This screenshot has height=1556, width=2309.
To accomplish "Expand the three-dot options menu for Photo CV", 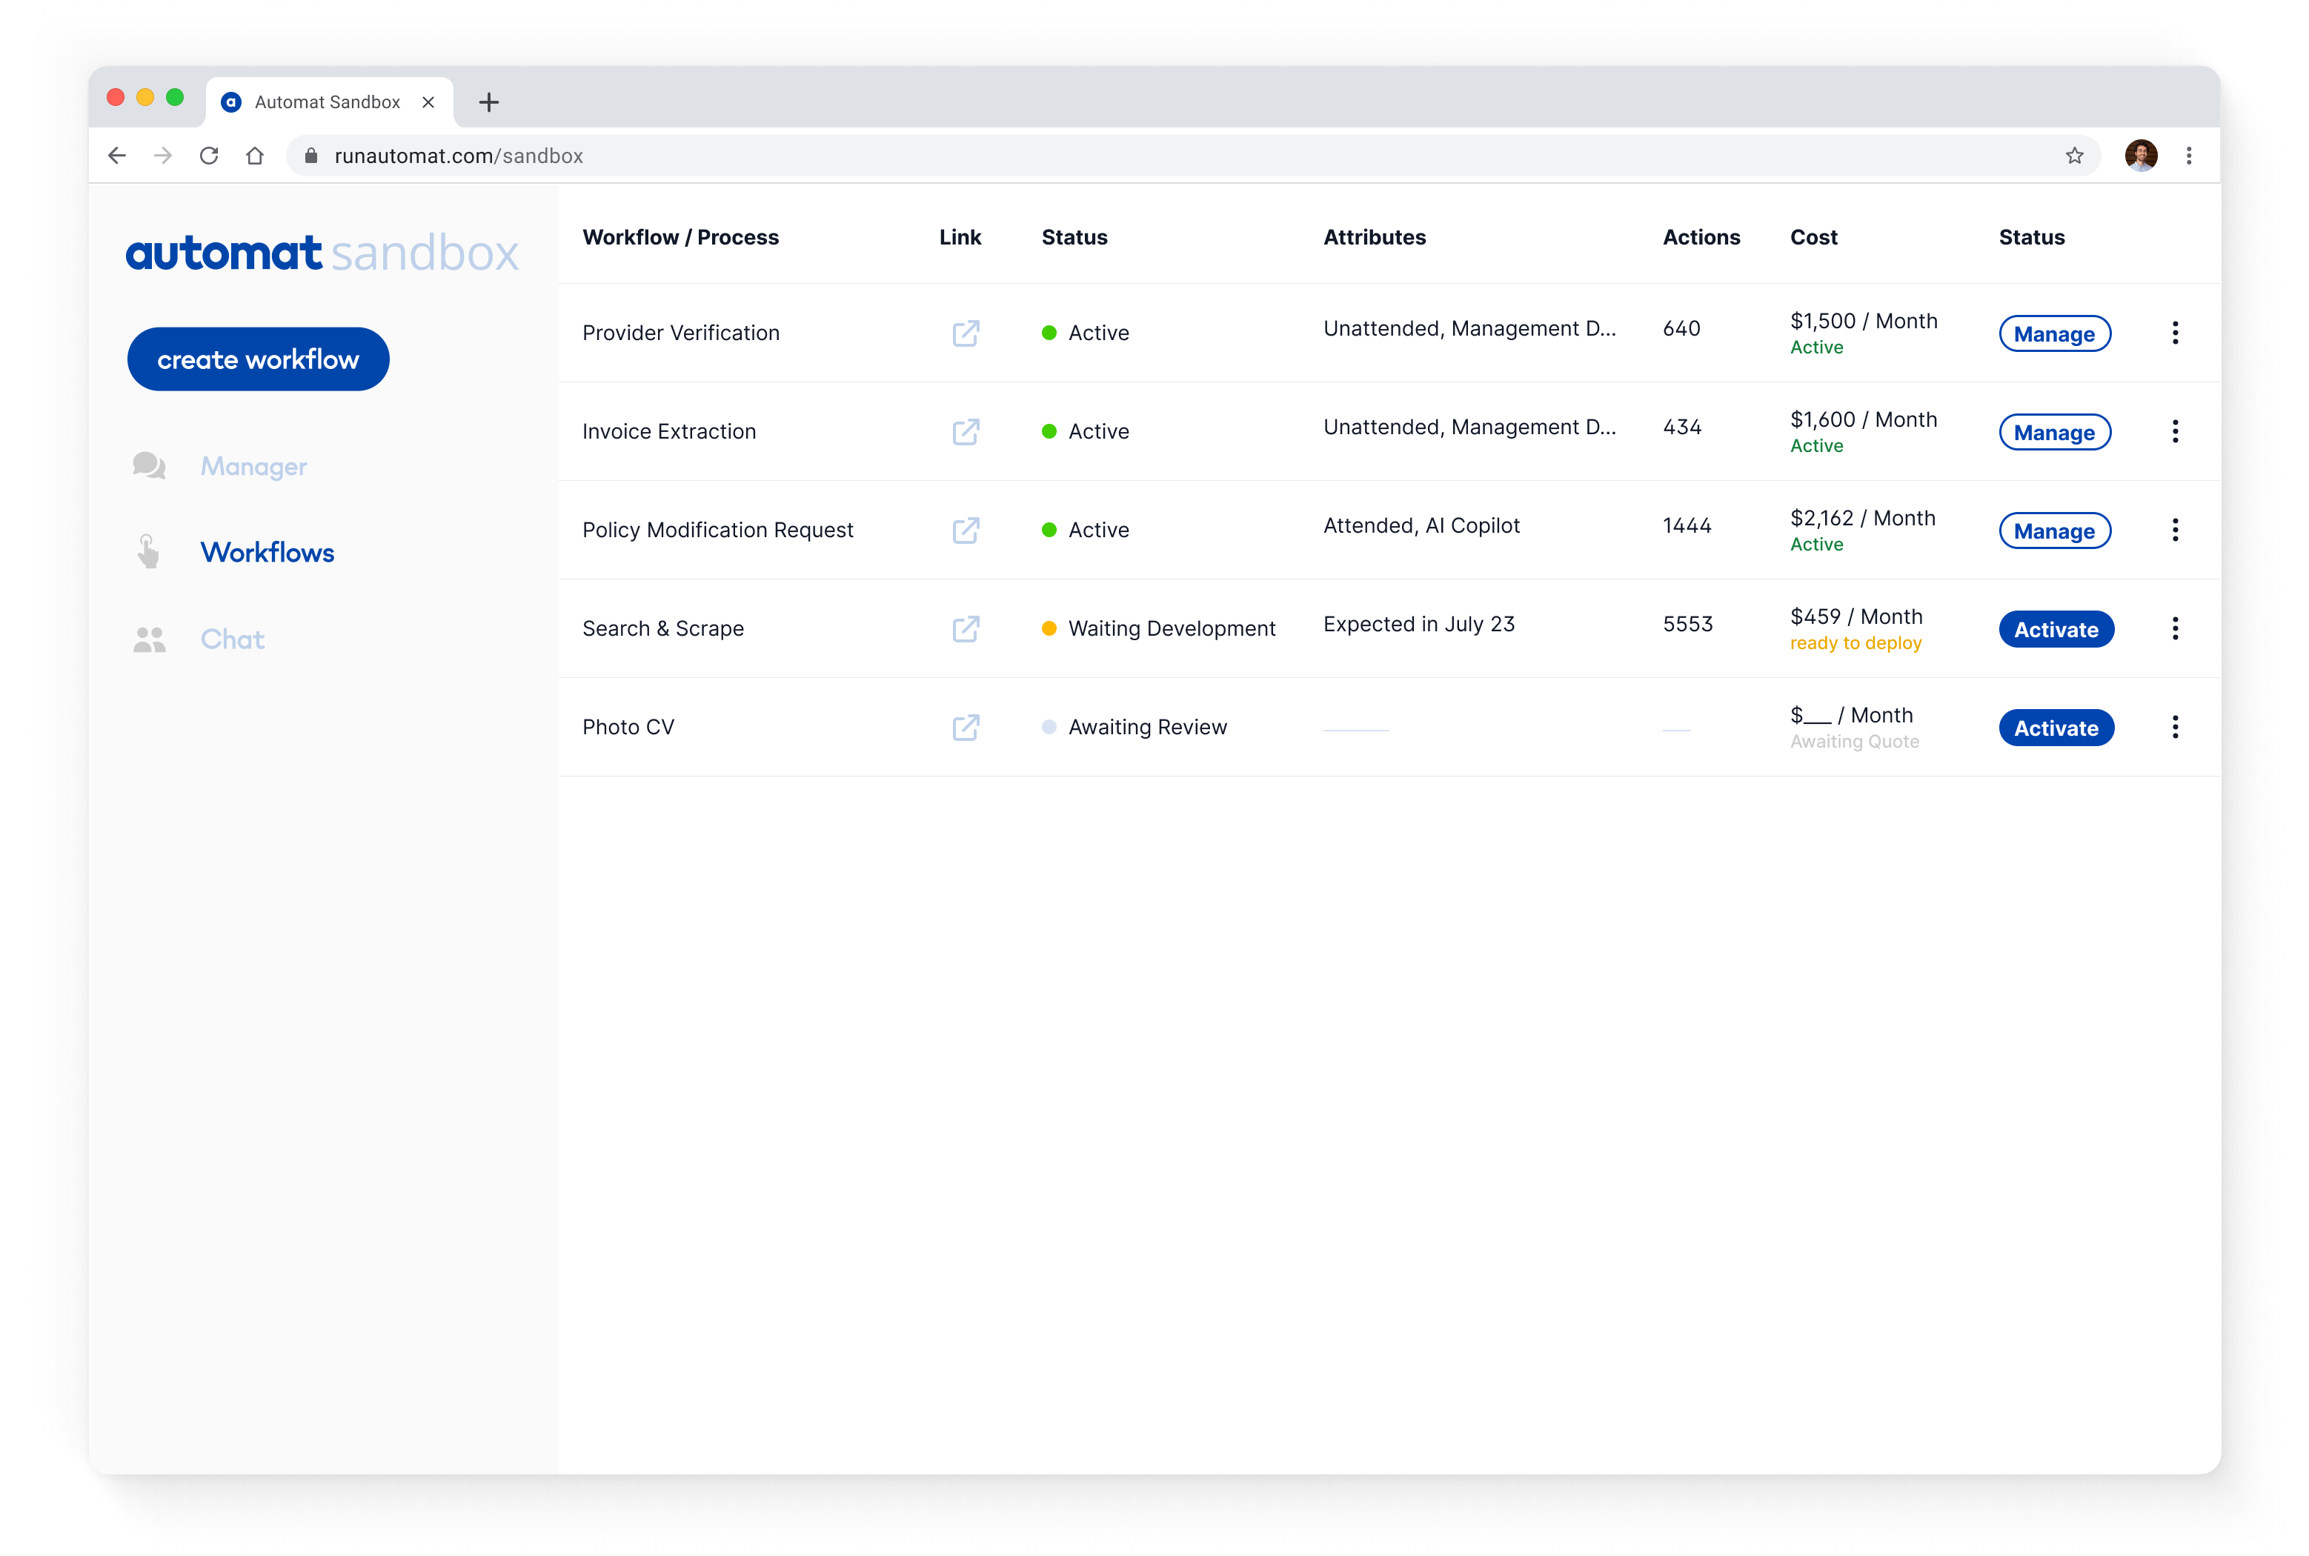I will click(2175, 728).
